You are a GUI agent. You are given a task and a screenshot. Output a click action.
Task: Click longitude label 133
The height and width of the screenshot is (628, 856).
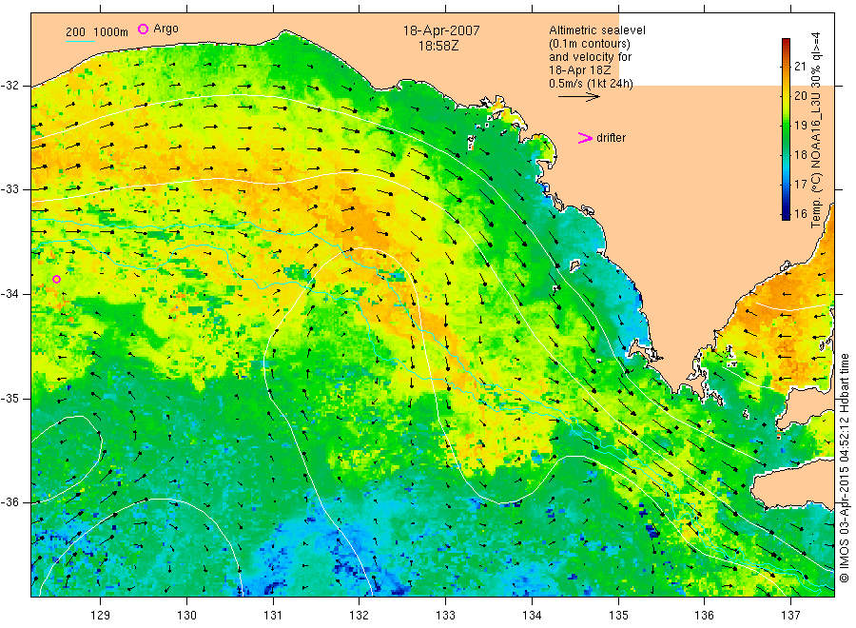(x=445, y=616)
